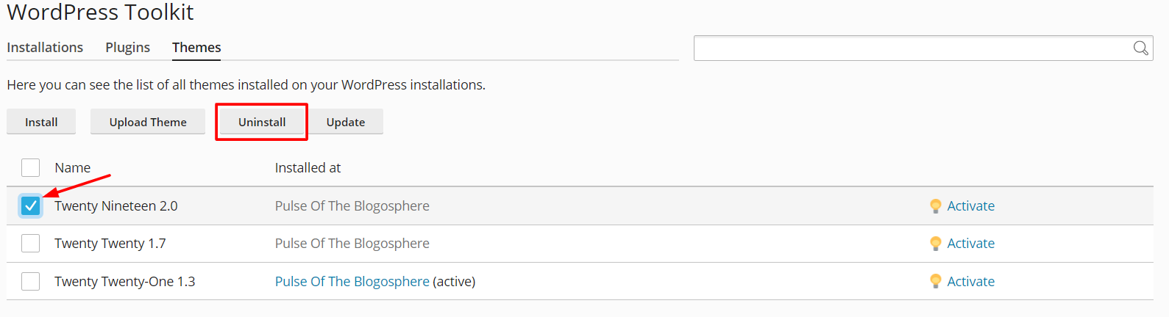Click the Name column header
The image size is (1169, 317).
coord(72,168)
